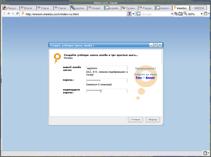Viewport: 211px width, 157px height.
Task: Open the 90% zoom level dropdown
Action: [201, 14]
